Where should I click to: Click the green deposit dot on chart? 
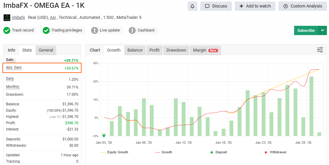click(x=104, y=136)
